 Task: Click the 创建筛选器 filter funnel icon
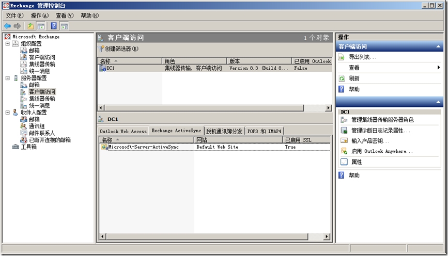point(101,49)
